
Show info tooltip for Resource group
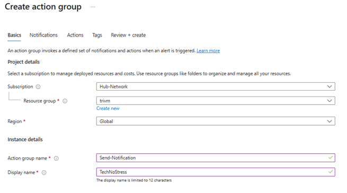[65, 101]
